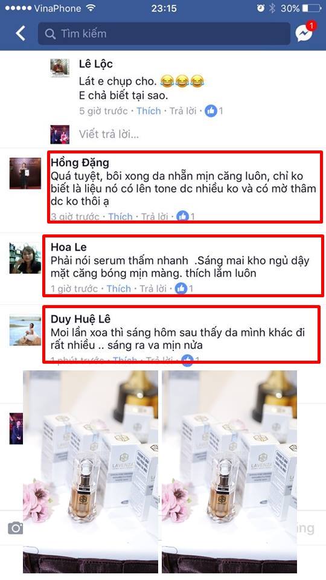Tap the back arrow in header
Screen dimensions: 326x580
[21, 33]
